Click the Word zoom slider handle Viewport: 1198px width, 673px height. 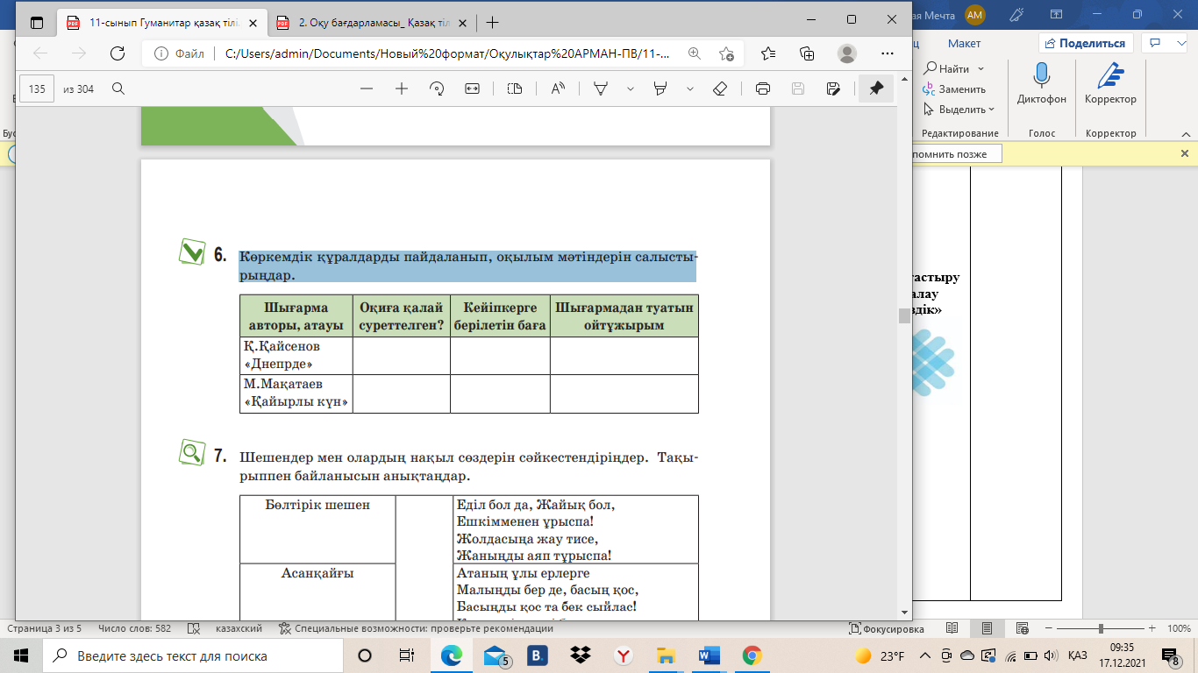point(1104,628)
